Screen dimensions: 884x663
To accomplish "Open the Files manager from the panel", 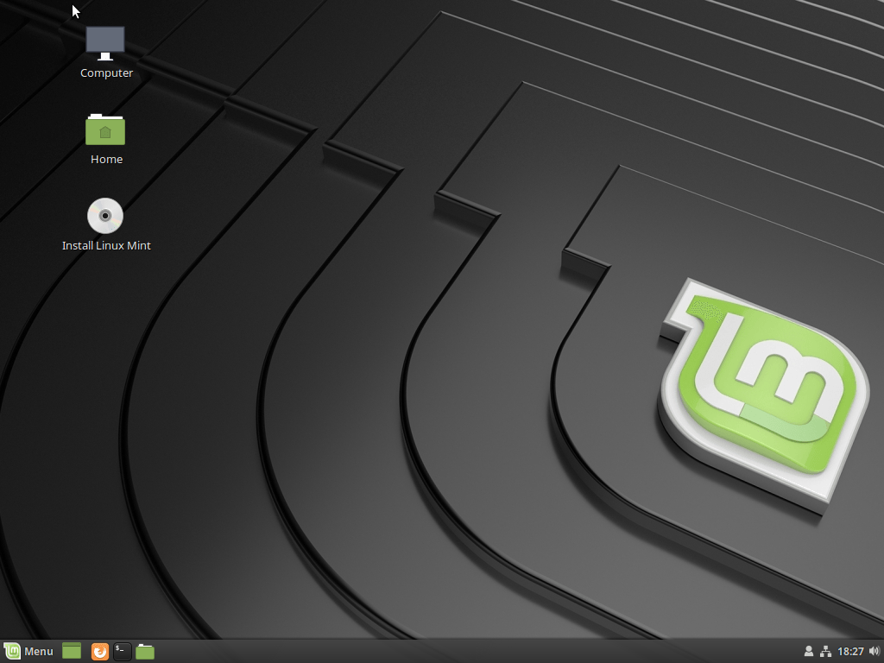I will coord(145,651).
